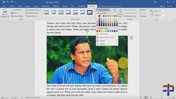Click the zoom slider in status bar
Image resolution: width=176 pixels, height=99 pixels.
tap(162, 97)
